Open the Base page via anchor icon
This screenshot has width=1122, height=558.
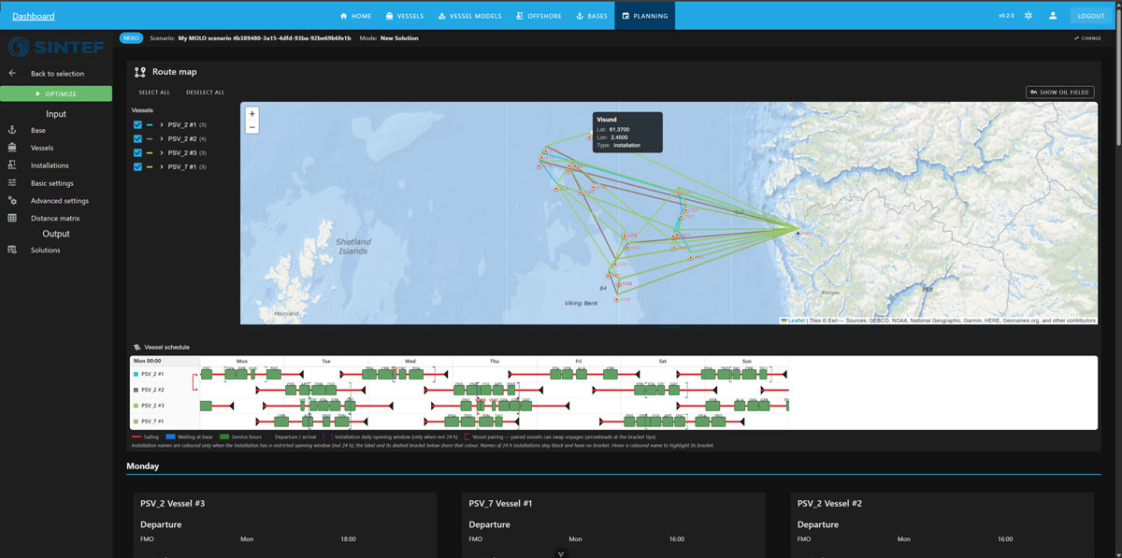point(12,131)
